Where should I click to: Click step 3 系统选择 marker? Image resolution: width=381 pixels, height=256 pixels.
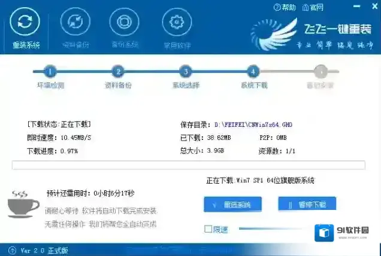pos(186,72)
